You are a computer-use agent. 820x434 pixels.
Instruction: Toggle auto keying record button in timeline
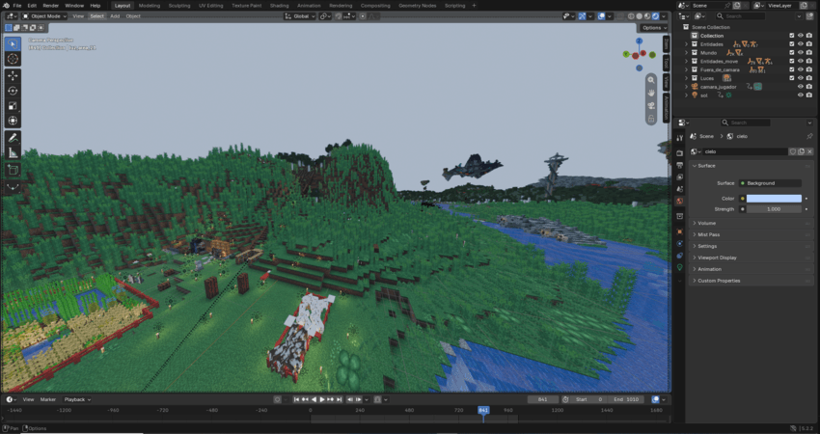click(x=277, y=399)
